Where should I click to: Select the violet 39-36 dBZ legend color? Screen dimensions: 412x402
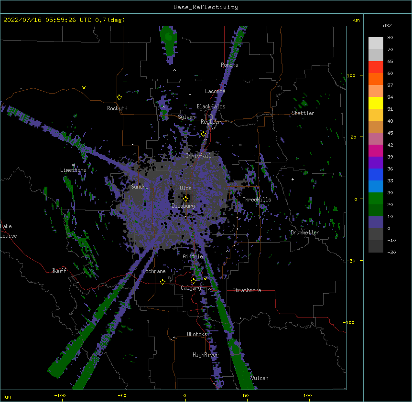pyautogui.click(x=376, y=163)
